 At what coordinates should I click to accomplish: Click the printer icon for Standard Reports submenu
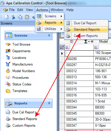(68, 29)
